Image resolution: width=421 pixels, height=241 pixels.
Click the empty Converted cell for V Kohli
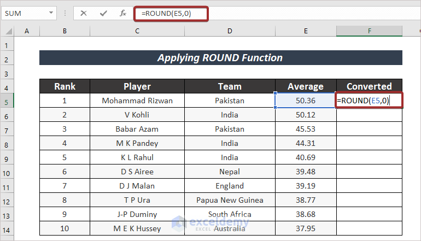click(369, 115)
